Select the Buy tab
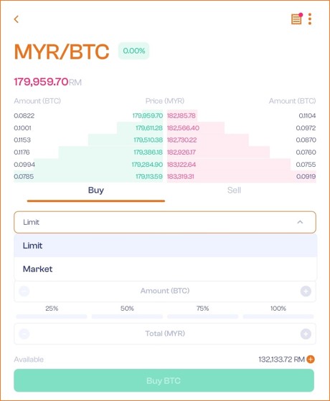330x401 pixels. coord(96,190)
